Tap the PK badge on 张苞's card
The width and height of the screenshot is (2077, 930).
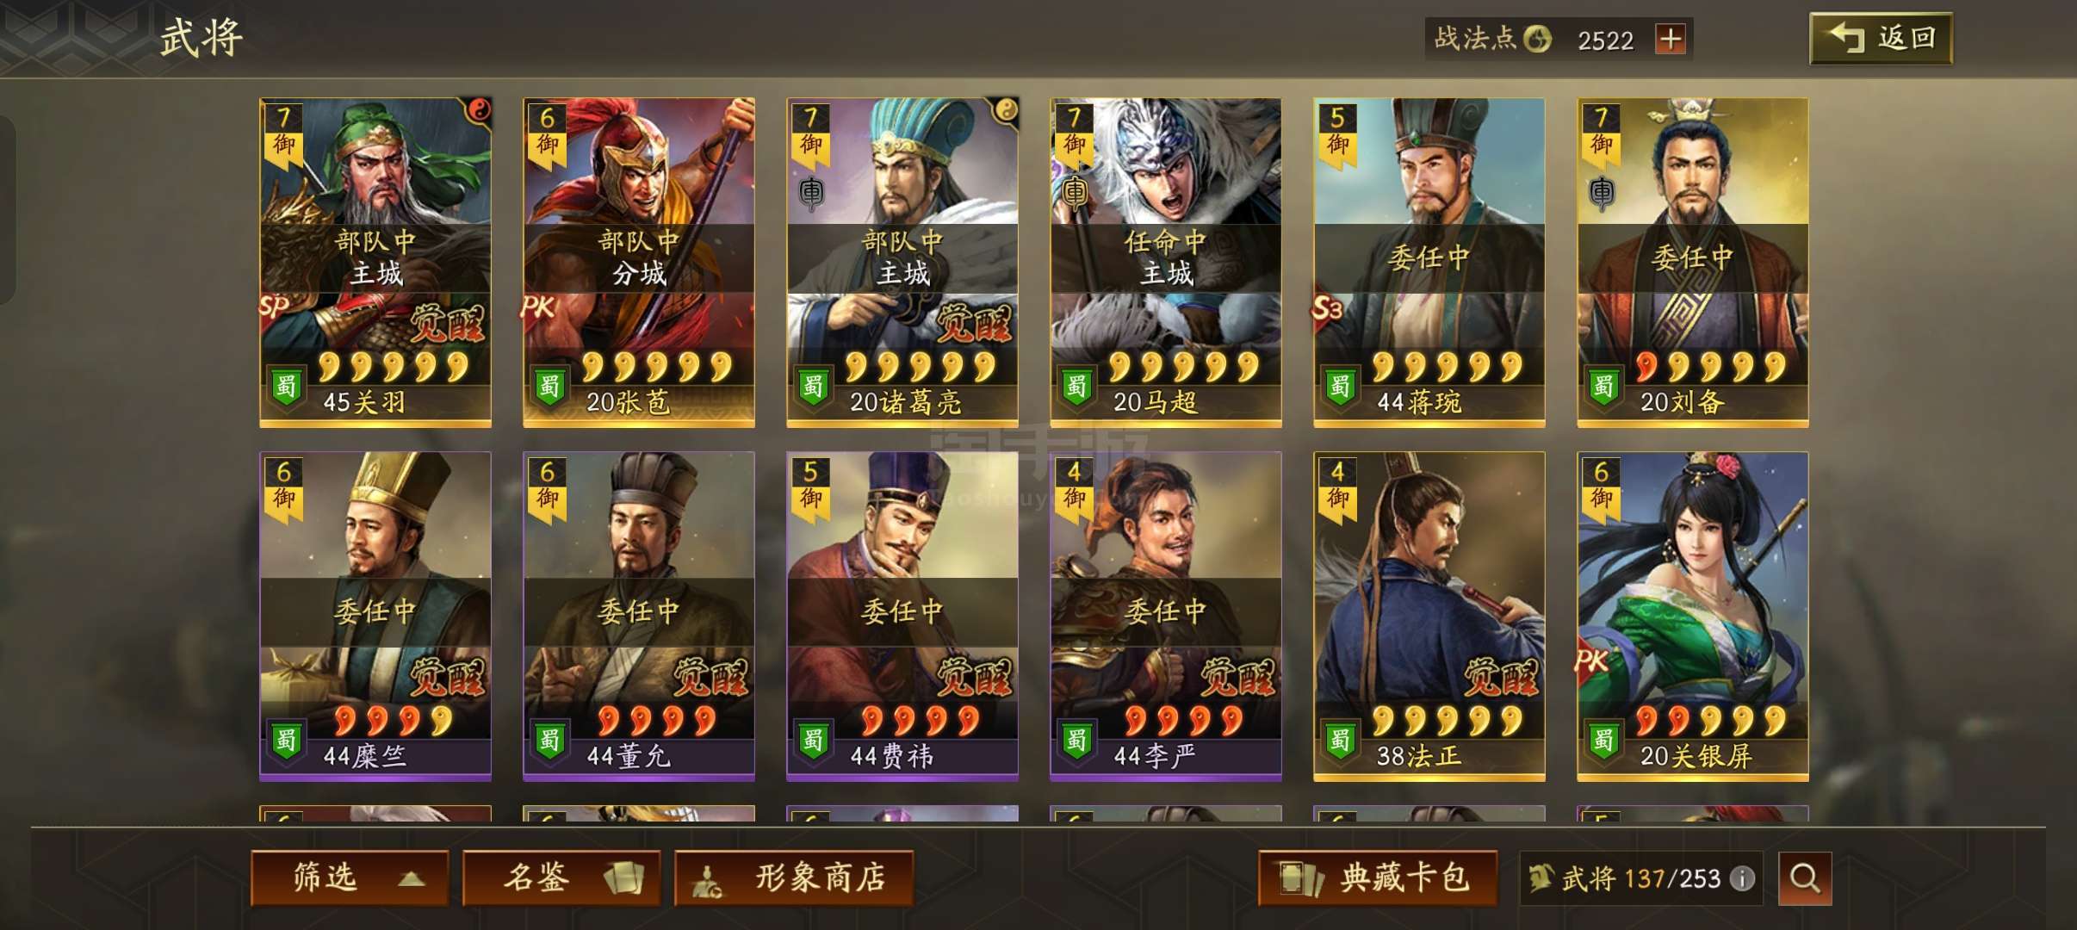[538, 306]
